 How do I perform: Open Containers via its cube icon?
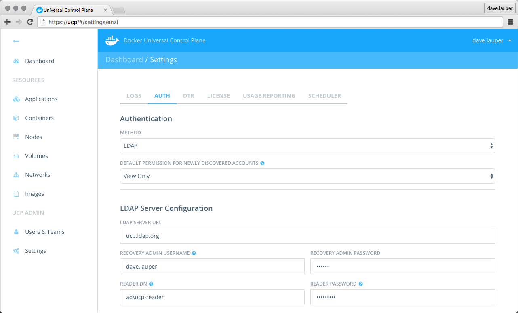(16, 118)
